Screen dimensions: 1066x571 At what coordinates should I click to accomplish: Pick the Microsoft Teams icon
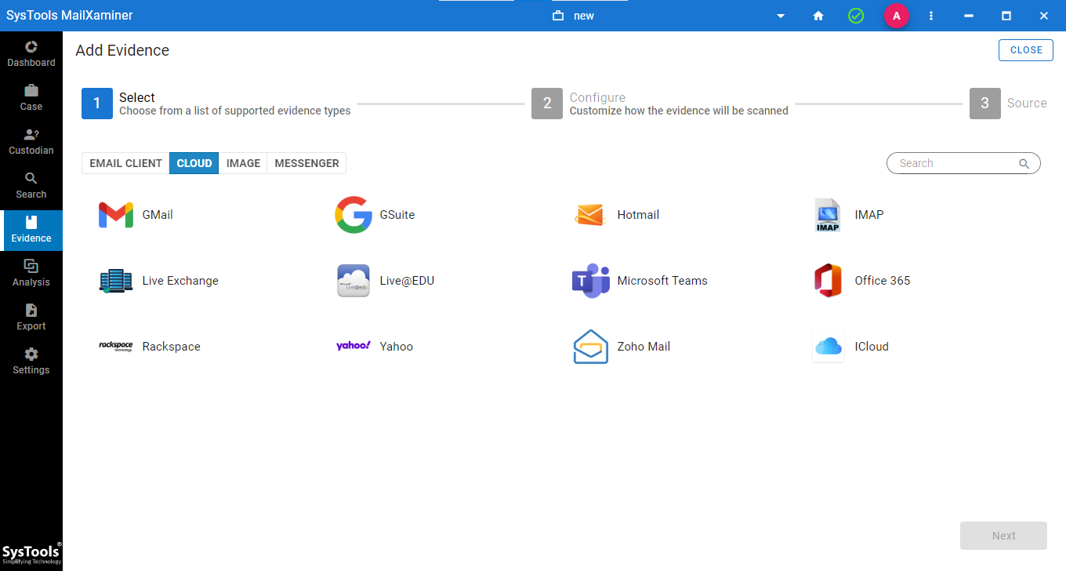[591, 281]
